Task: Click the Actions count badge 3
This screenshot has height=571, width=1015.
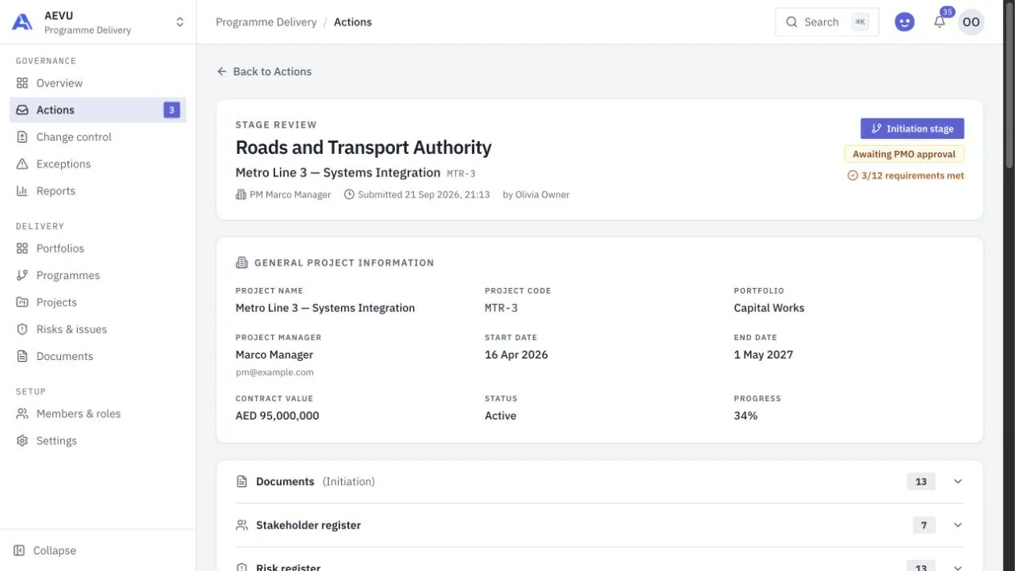Action: click(x=172, y=110)
